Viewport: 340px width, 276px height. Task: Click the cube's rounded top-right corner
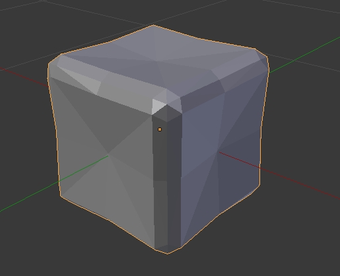[x=262, y=58]
